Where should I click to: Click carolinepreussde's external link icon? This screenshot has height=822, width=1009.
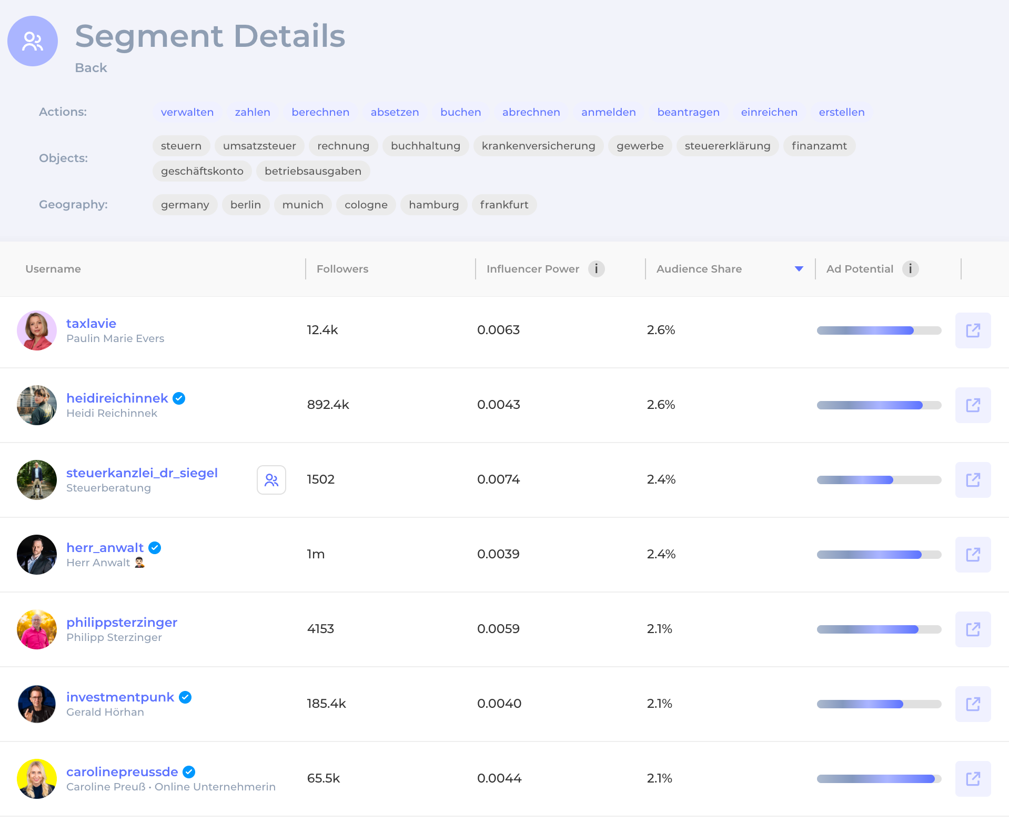[973, 779]
